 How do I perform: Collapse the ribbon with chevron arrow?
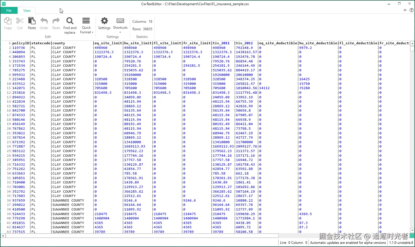(x=405, y=10)
